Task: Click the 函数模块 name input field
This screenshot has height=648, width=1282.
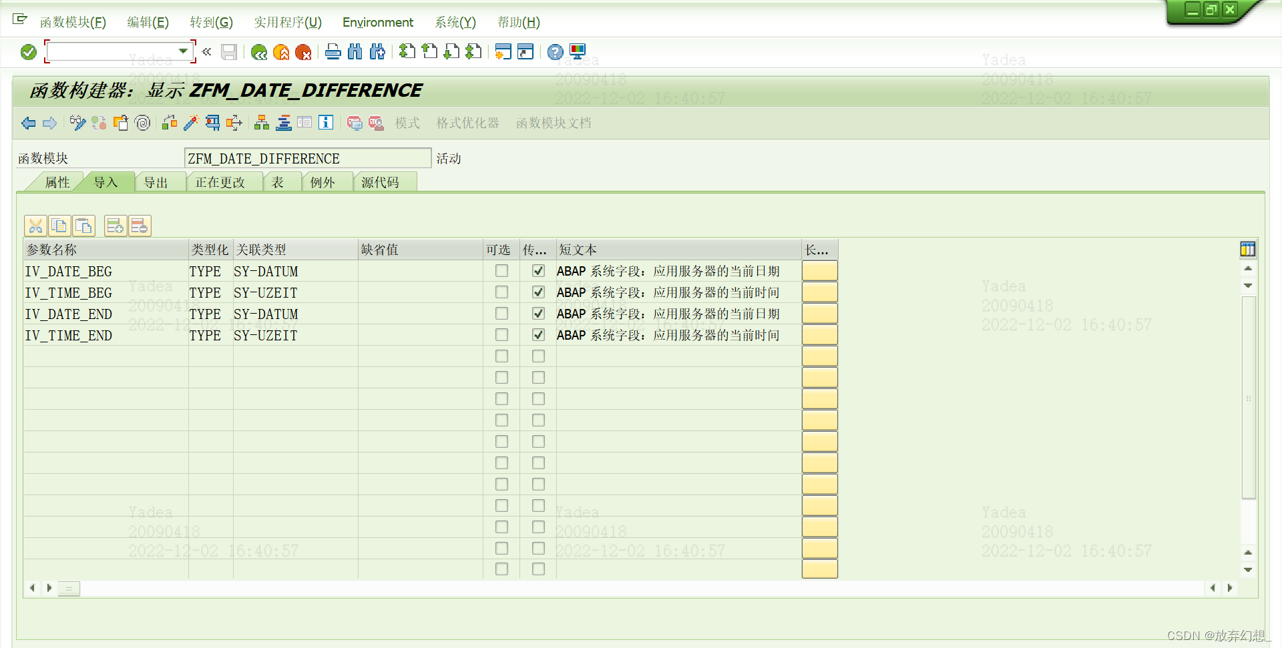Action: click(x=308, y=158)
